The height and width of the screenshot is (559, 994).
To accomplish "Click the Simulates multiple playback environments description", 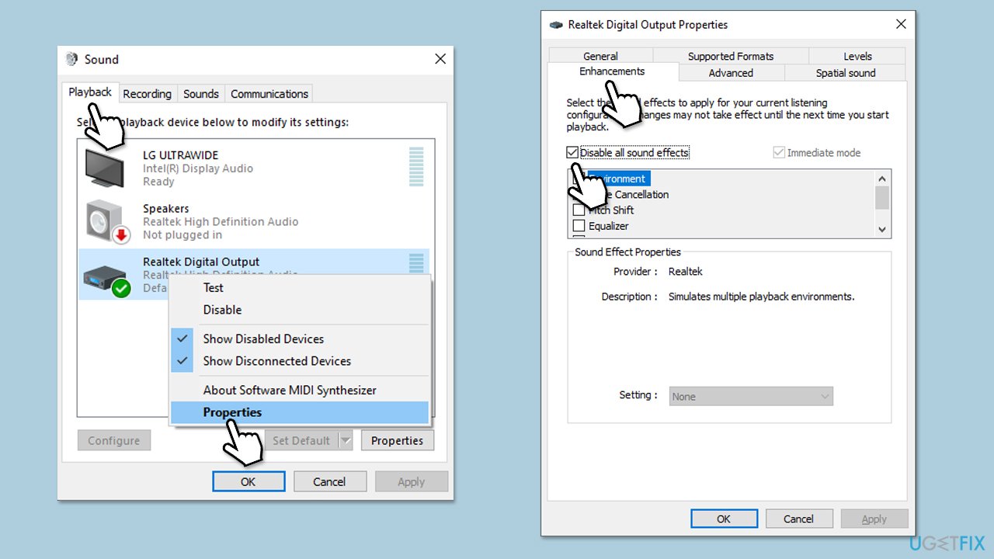I will point(761,297).
